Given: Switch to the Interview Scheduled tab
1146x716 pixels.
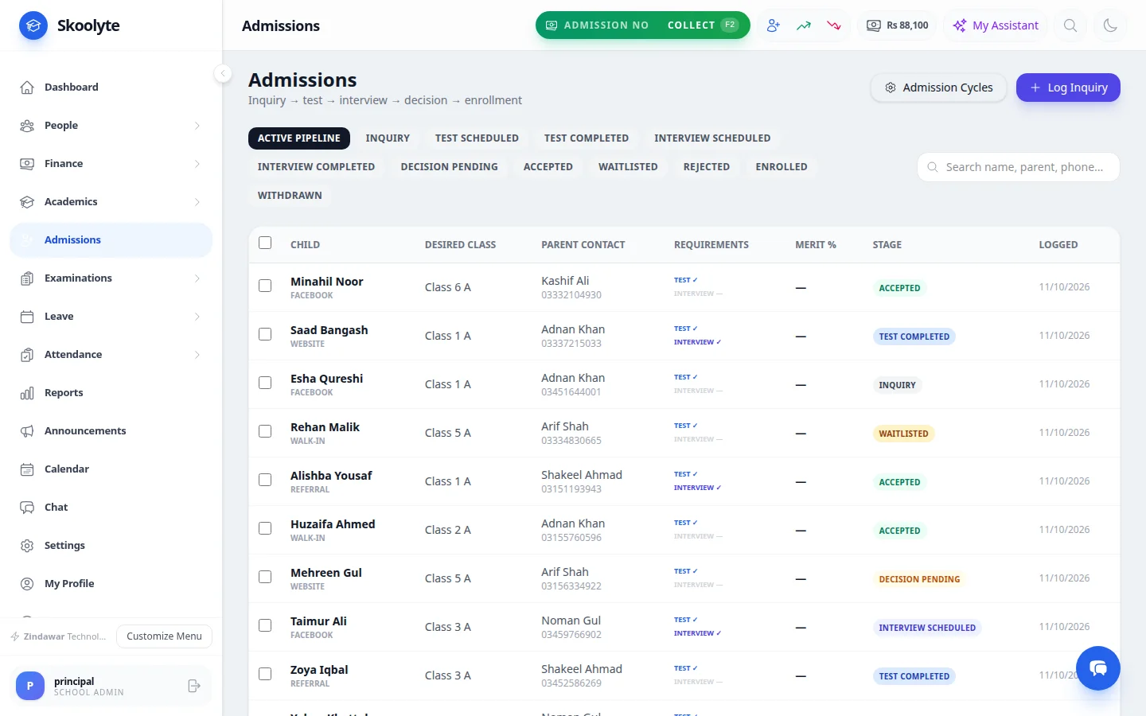Looking at the screenshot, I should coord(712,138).
